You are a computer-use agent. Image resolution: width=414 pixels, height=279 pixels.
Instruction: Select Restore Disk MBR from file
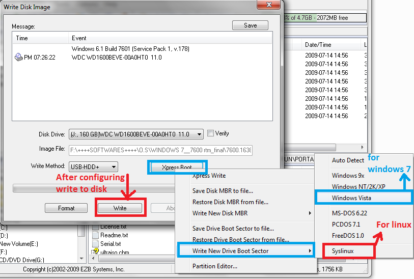[230, 202]
